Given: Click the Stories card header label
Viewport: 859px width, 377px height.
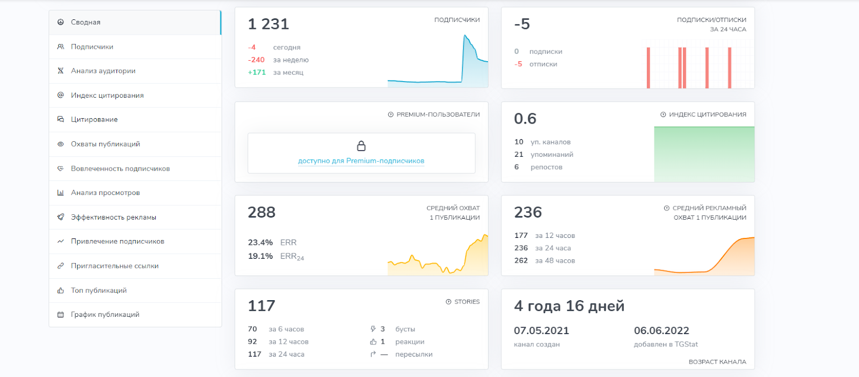Looking at the screenshot, I should [x=467, y=302].
